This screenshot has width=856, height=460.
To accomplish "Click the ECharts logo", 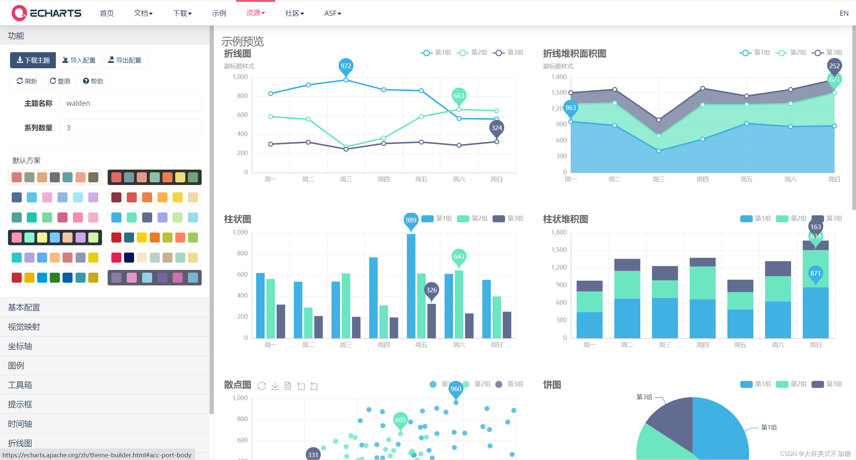I will click(46, 13).
